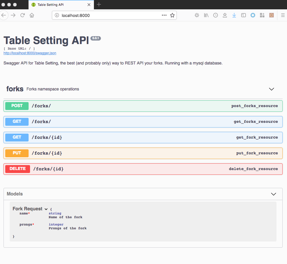
Task: Open the page actions ellipsis in address bar
Action: click(164, 15)
